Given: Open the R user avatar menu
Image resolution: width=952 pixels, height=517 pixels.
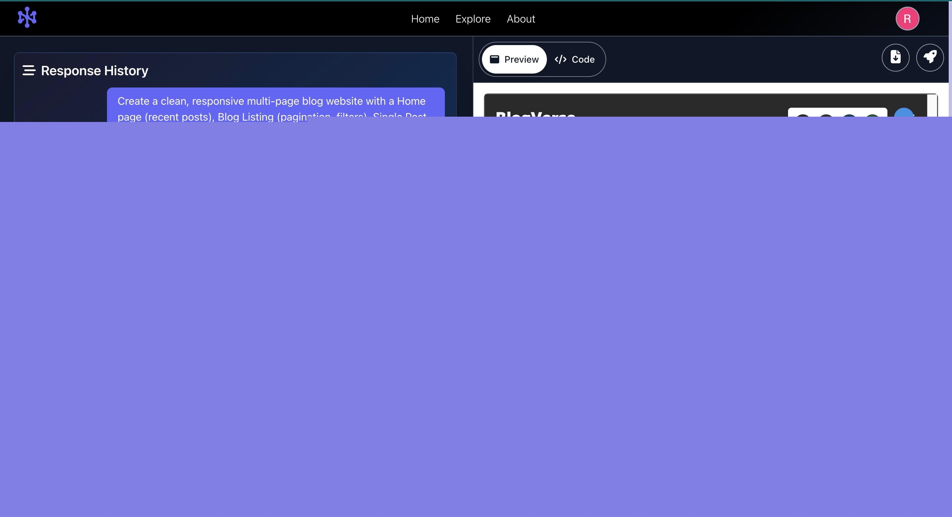Looking at the screenshot, I should pos(907,19).
